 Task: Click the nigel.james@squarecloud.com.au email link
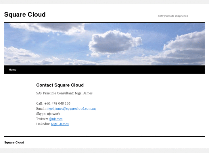[x=71, y=109]
